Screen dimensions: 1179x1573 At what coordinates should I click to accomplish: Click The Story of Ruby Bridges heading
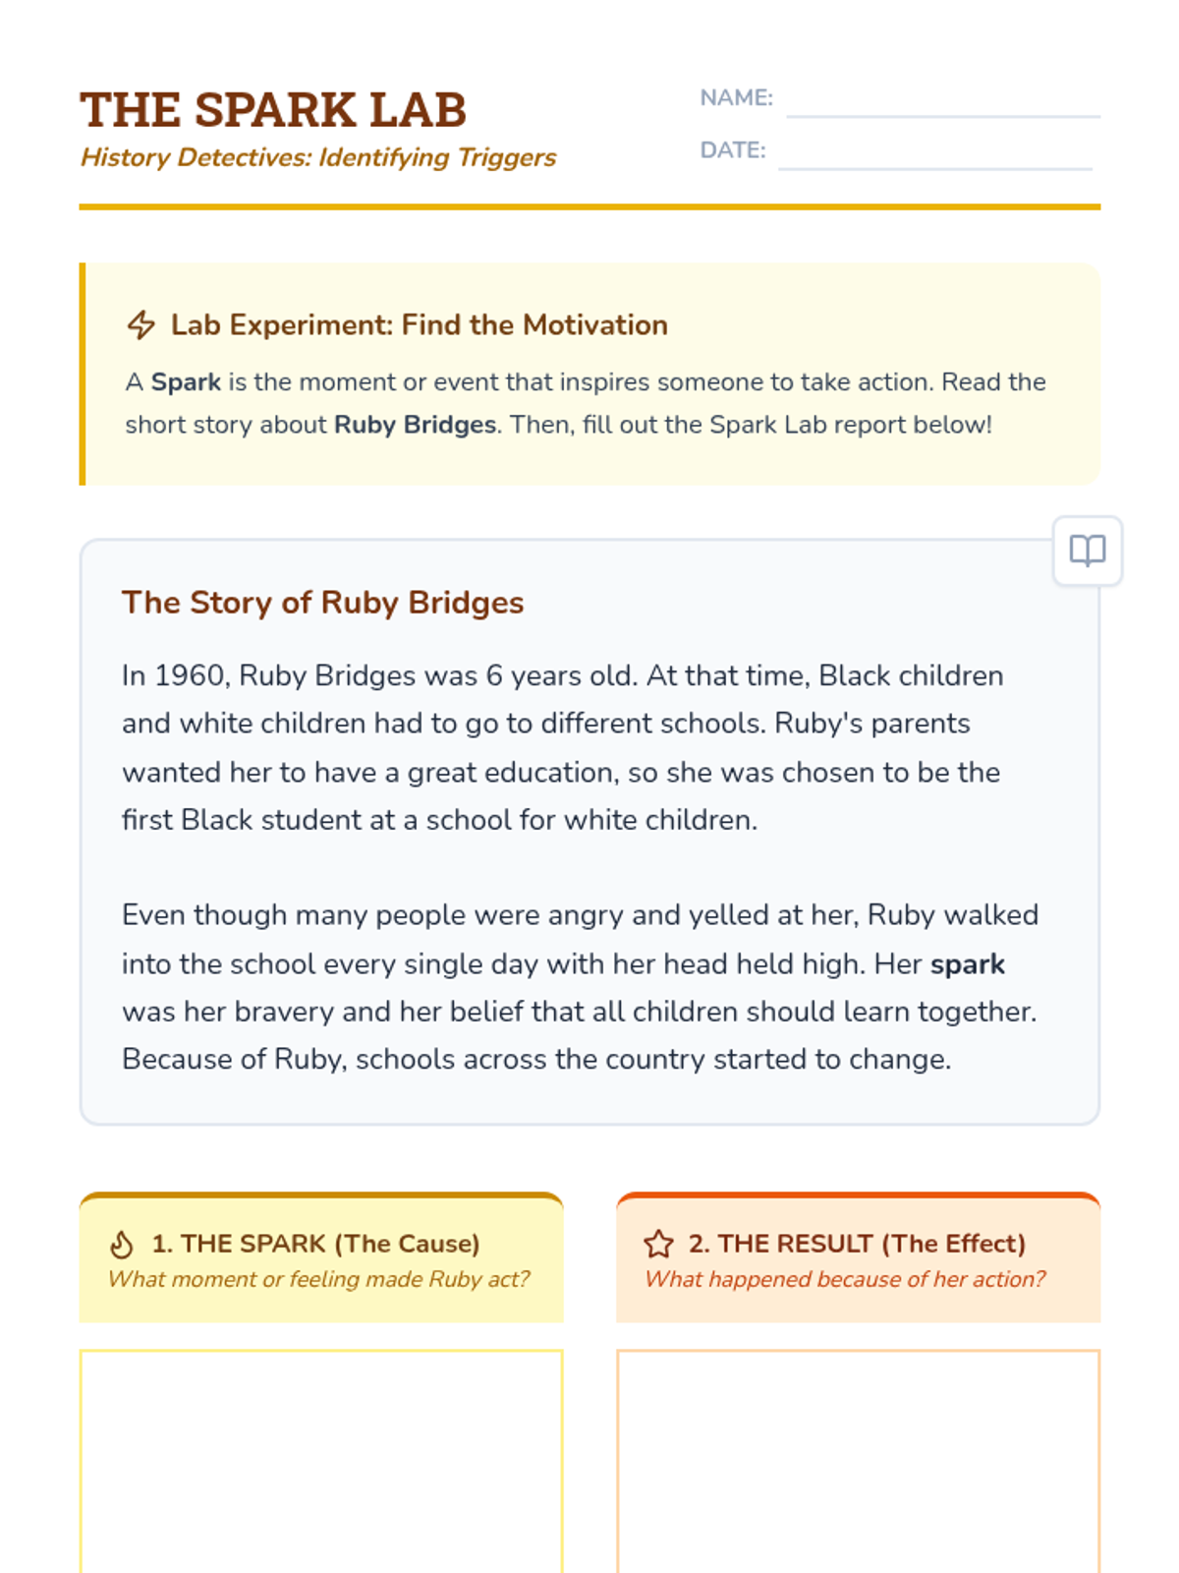pos(322,603)
